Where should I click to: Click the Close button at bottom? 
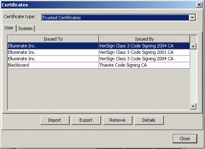coord(185,139)
